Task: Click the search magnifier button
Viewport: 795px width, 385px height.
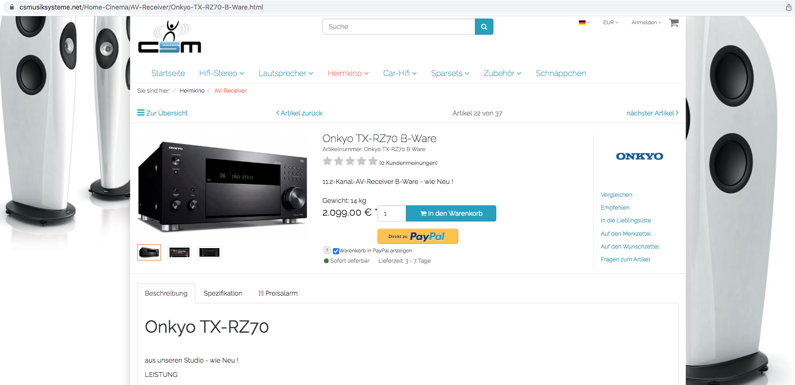Action: coord(484,27)
